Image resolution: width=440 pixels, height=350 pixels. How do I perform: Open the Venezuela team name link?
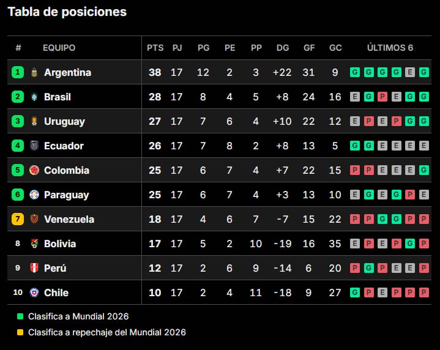69,219
